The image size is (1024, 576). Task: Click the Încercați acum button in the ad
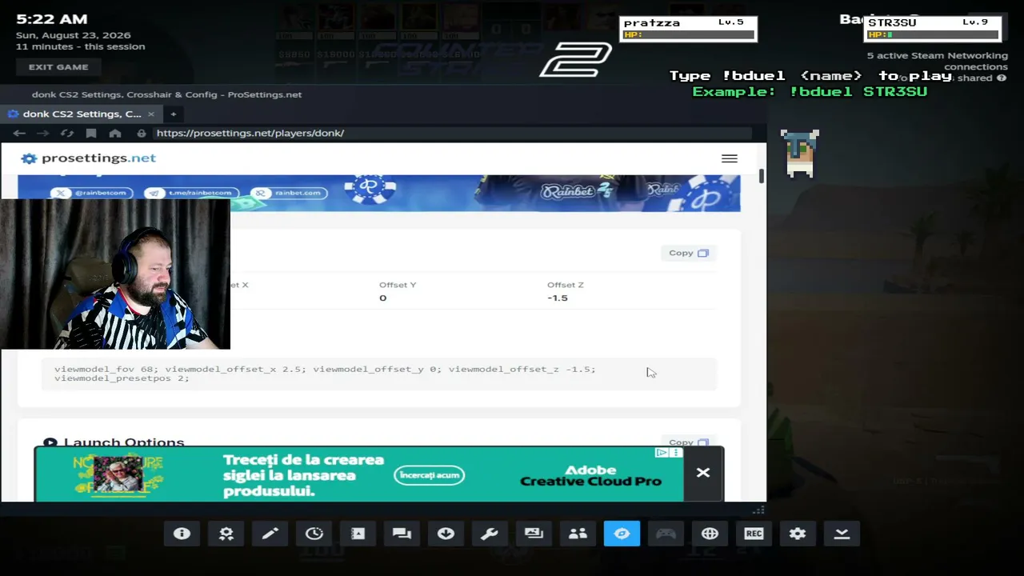pyautogui.click(x=430, y=475)
